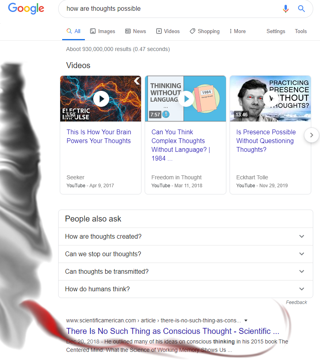This screenshot has width=320, height=361.
Task: Click the '13:46' duration badge
Action: (x=241, y=114)
